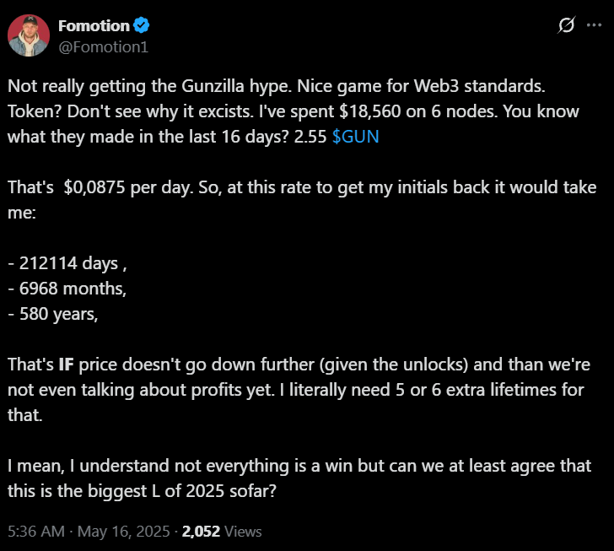Viewport: 614px width, 551px height.
Task: Click the line reading 6968 months
Action: 67,289
